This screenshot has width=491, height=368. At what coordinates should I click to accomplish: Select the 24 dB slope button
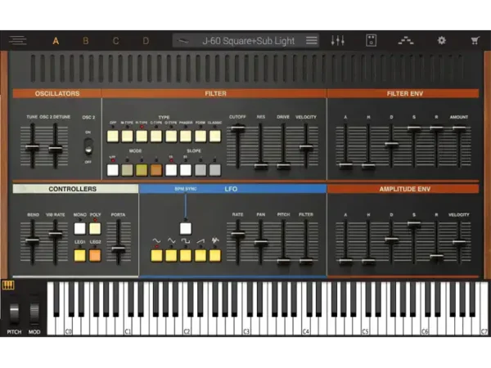186,170
